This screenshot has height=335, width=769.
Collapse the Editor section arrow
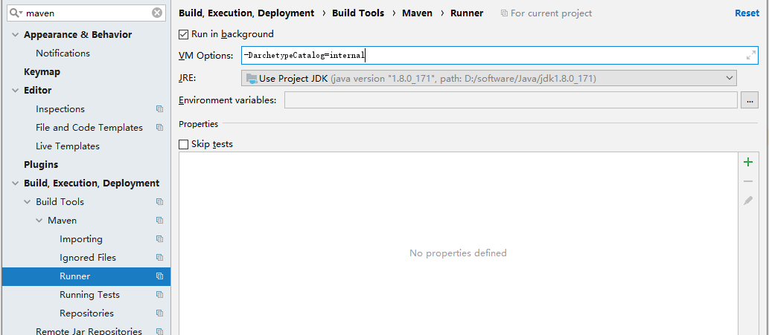pos(15,91)
